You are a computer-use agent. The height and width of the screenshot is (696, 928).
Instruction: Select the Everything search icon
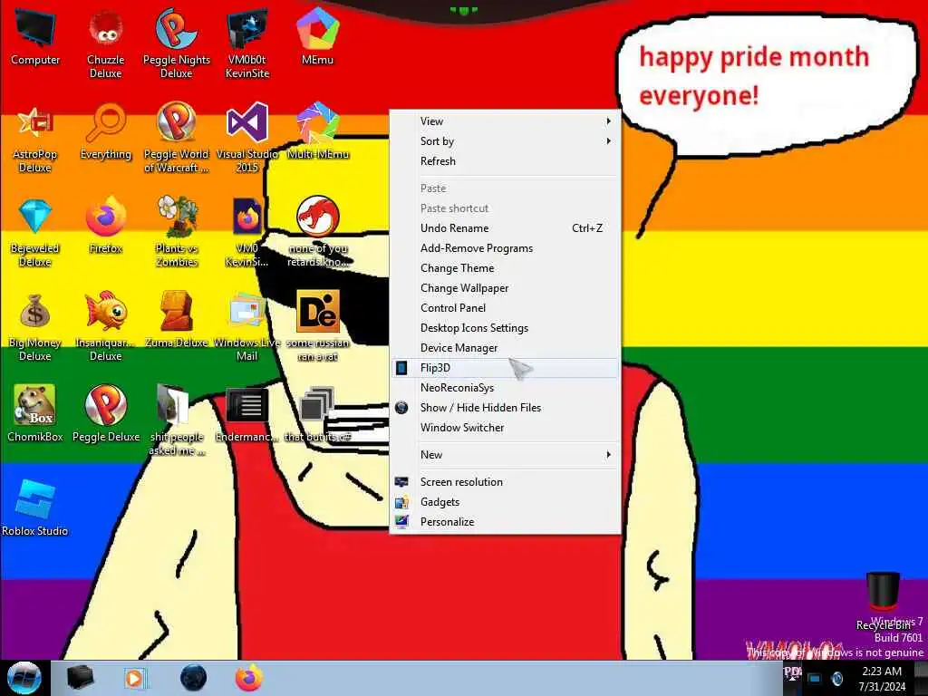(x=105, y=132)
